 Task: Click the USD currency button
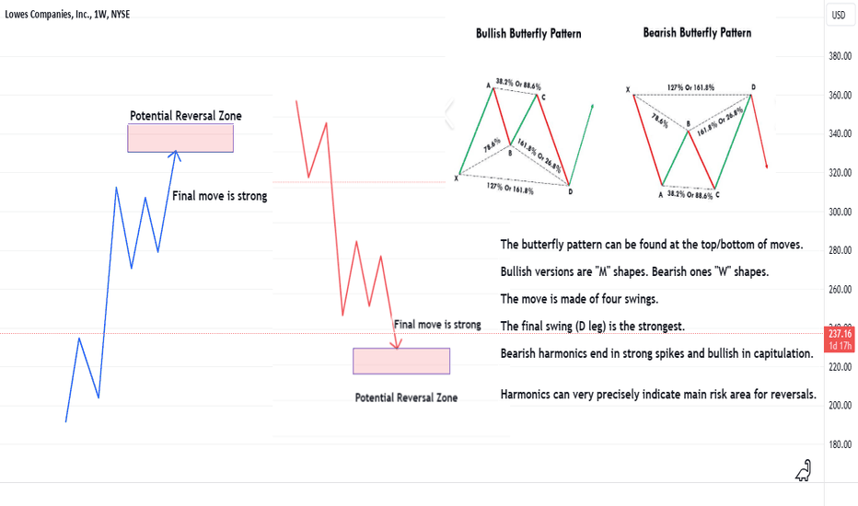pyautogui.click(x=839, y=16)
